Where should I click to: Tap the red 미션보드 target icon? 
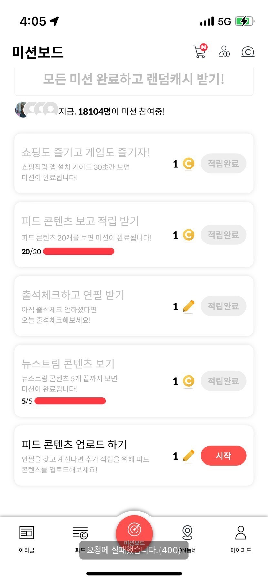click(x=134, y=530)
